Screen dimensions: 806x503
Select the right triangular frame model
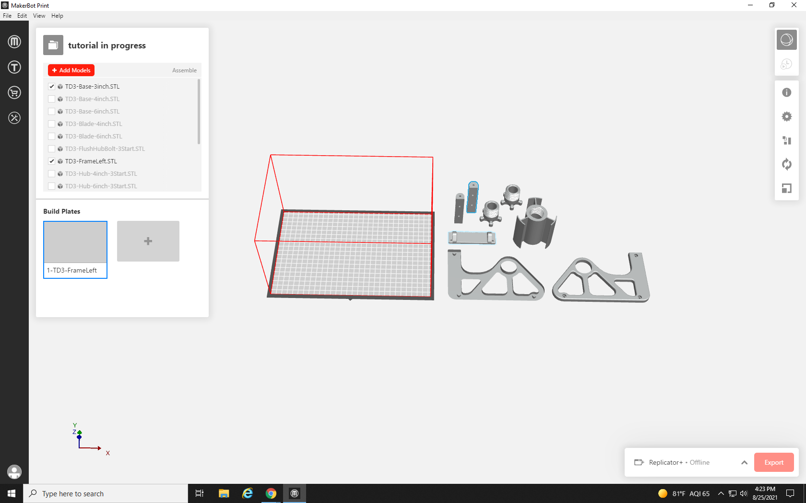click(601, 278)
